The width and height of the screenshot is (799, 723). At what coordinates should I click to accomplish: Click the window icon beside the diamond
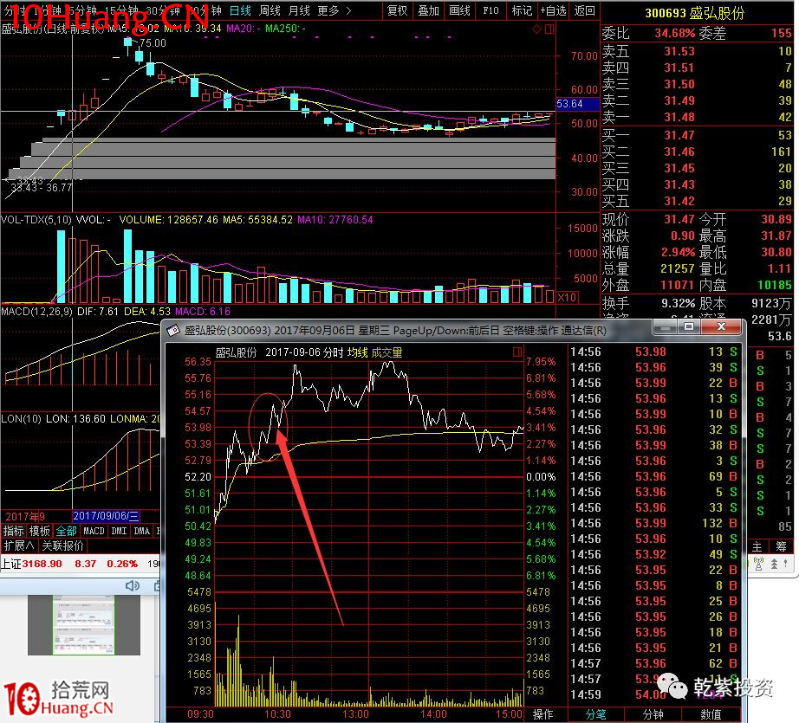tap(549, 29)
